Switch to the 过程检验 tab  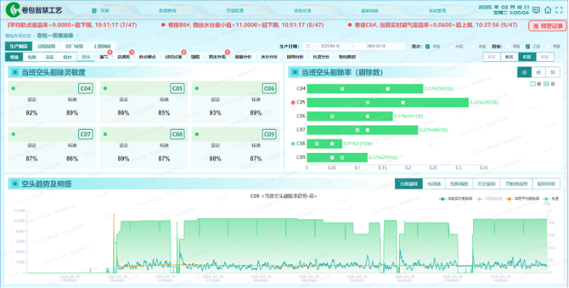(46, 47)
